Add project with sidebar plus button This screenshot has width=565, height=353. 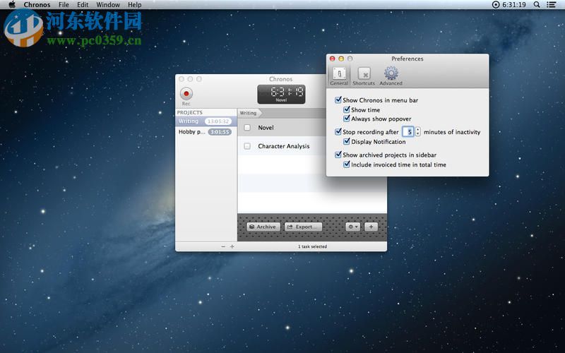(x=232, y=246)
